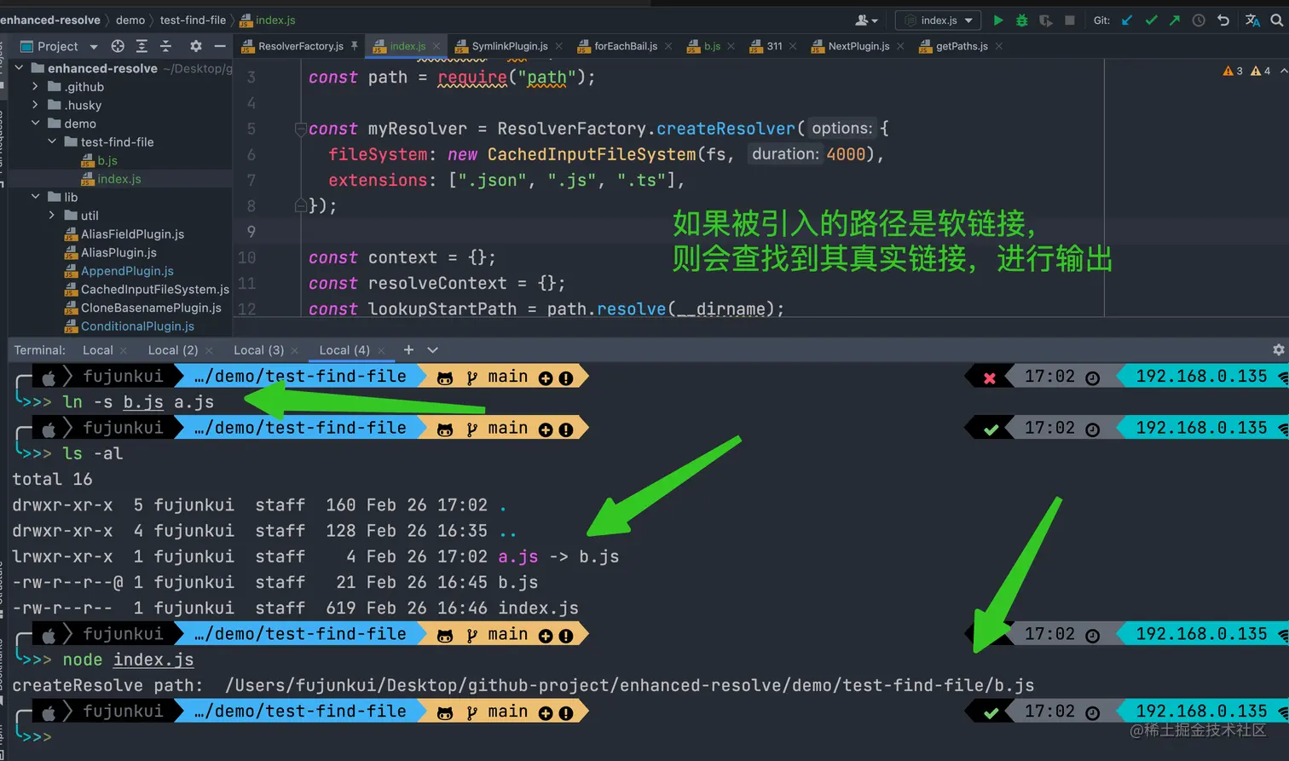Close the getPaths.js editor tab
This screenshot has width=1289, height=761.
(998, 46)
